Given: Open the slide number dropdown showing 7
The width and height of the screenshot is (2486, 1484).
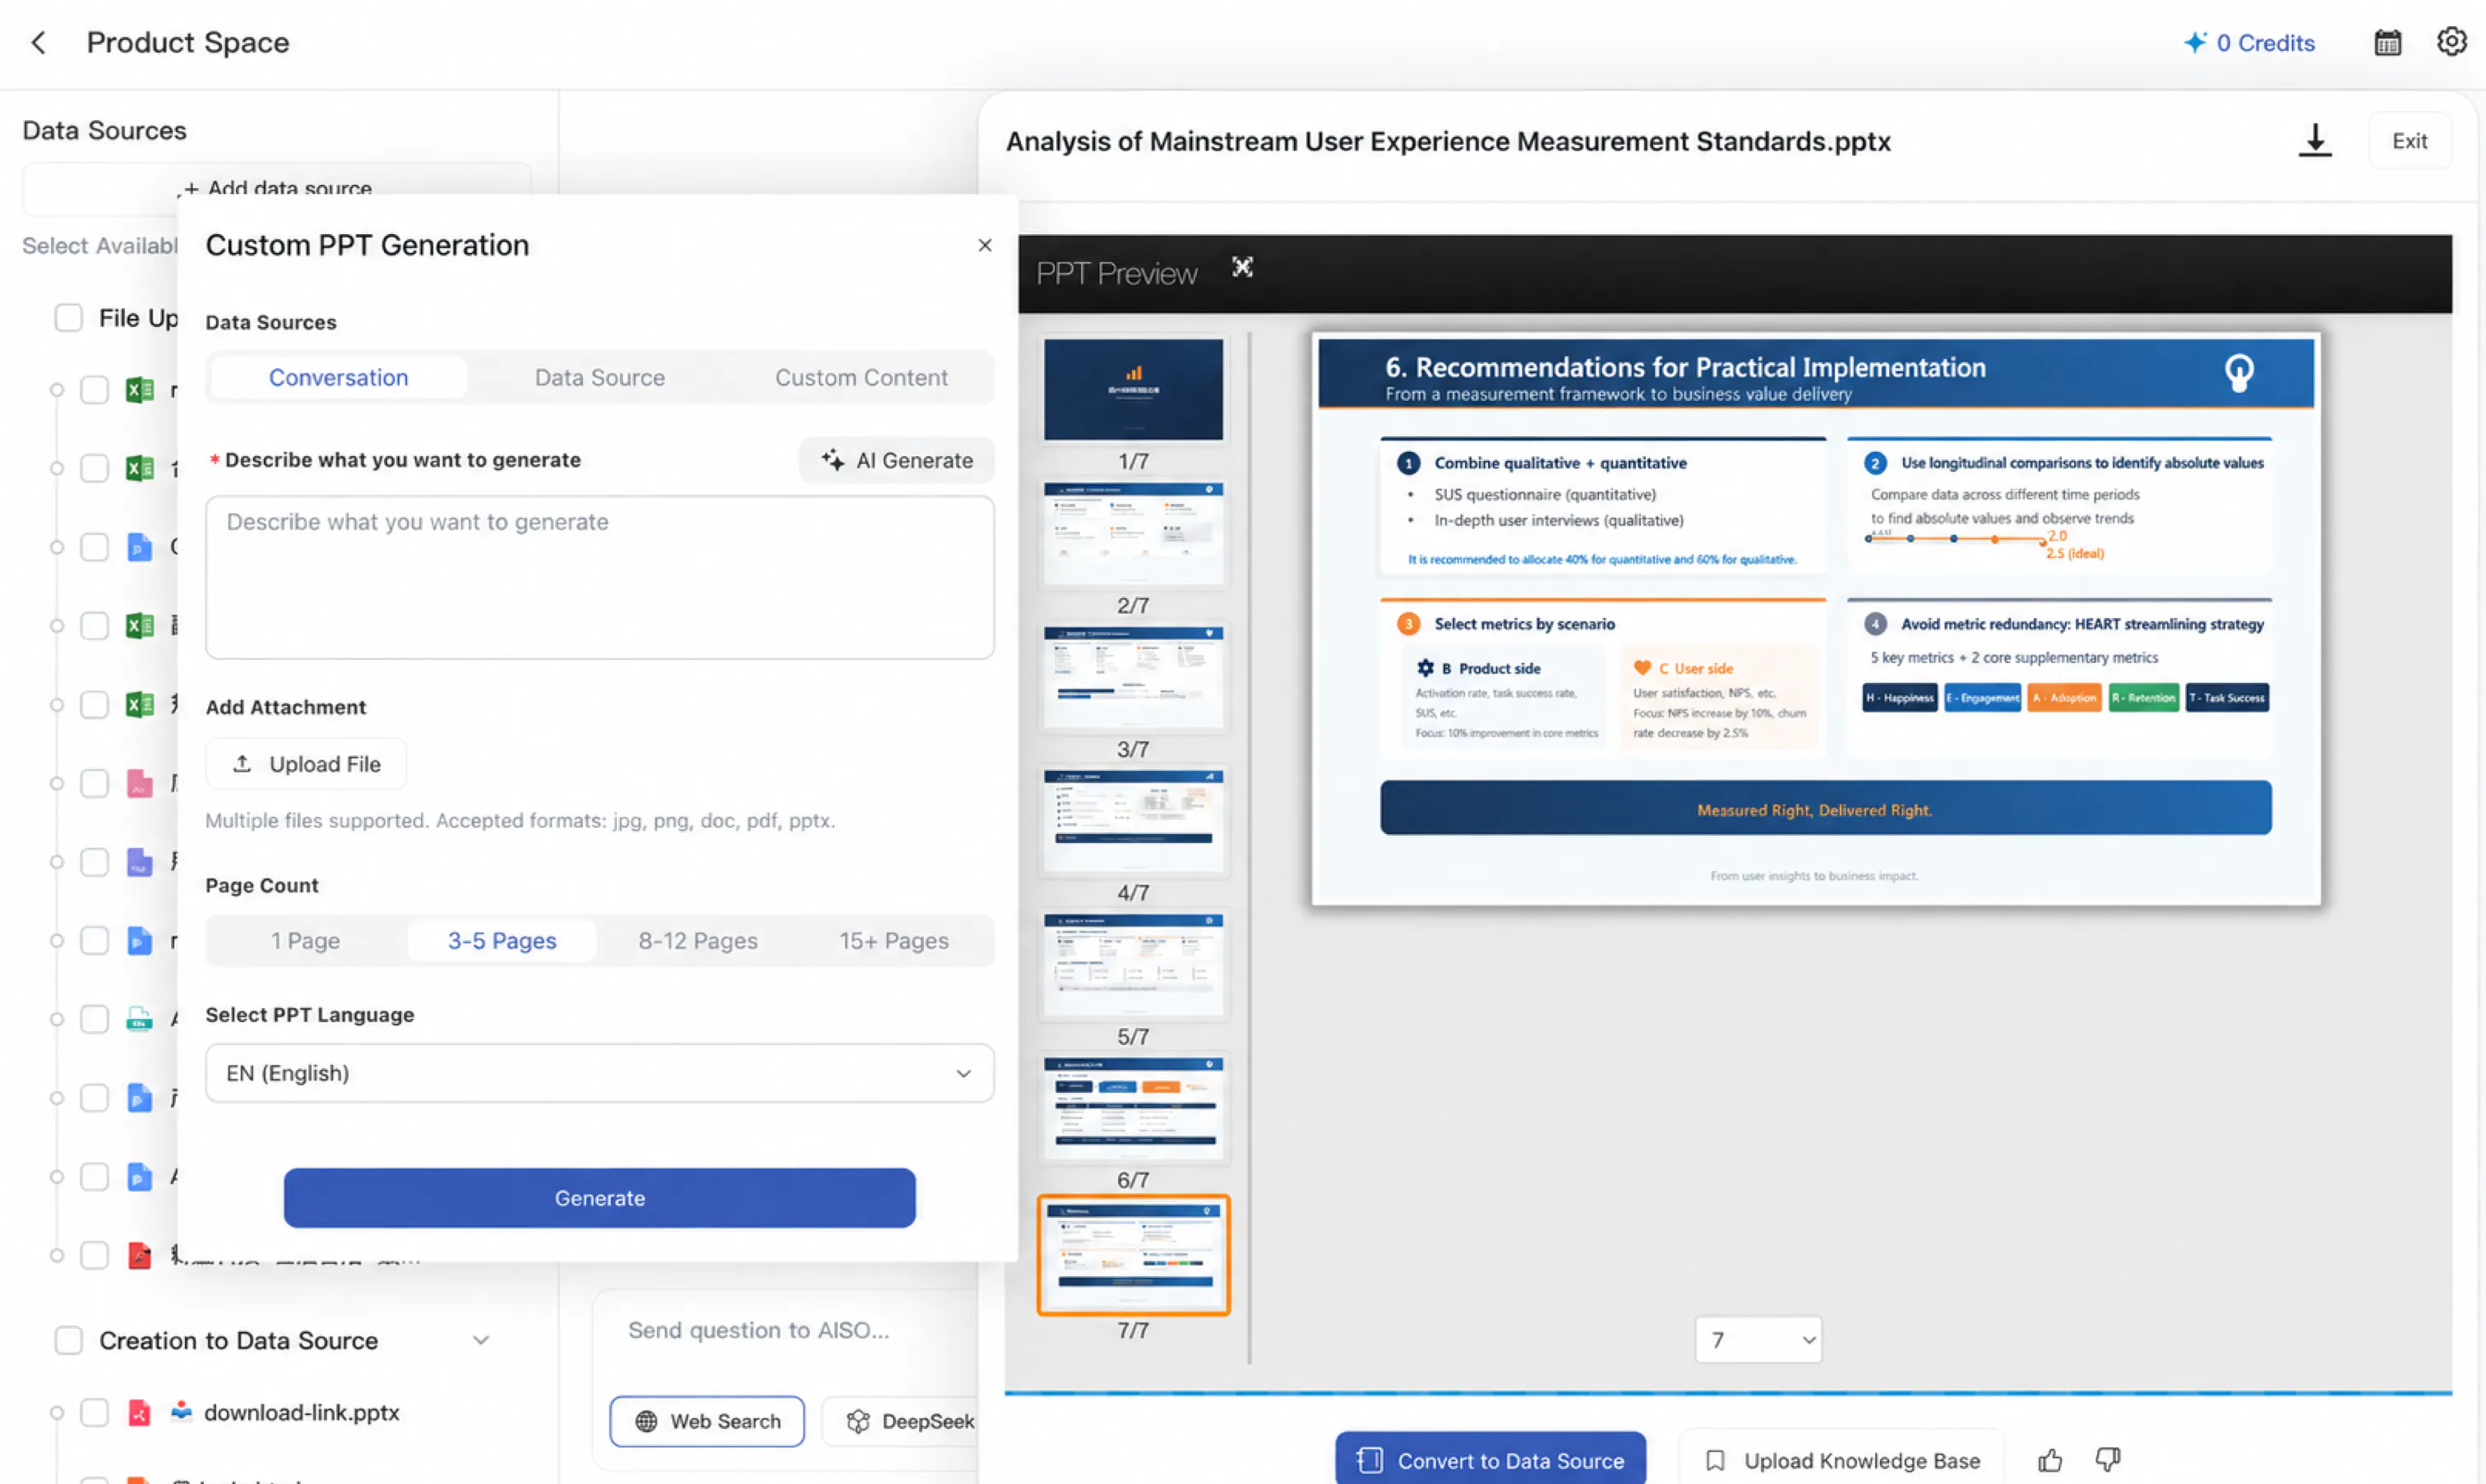Looking at the screenshot, I should (1758, 1340).
